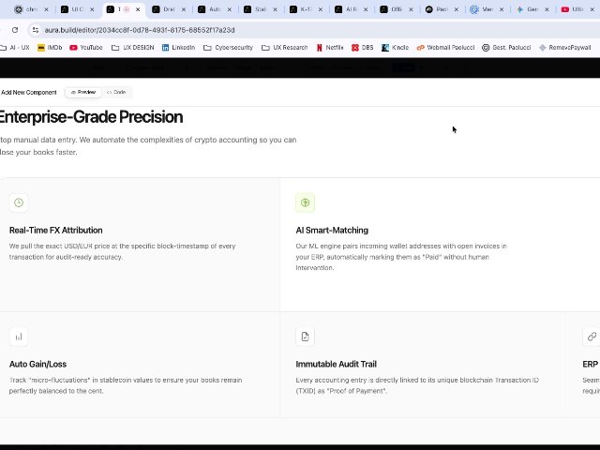Reload the page with the refresh icon
This screenshot has height=450, width=600.
coord(15,30)
